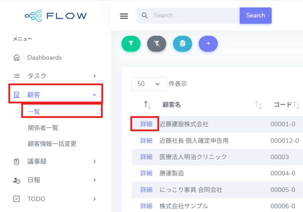Click the blue document export icon button

(182, 44)
